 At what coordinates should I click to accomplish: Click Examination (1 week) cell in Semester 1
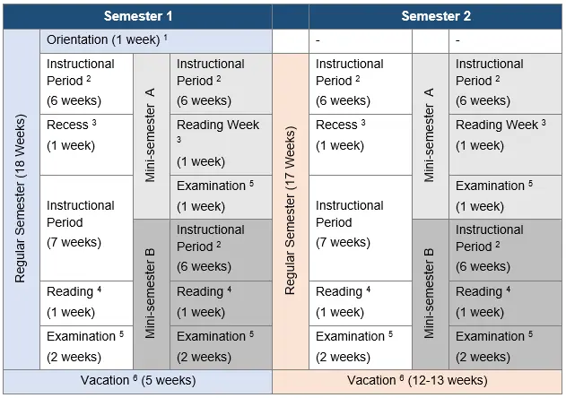pos(219,195)
